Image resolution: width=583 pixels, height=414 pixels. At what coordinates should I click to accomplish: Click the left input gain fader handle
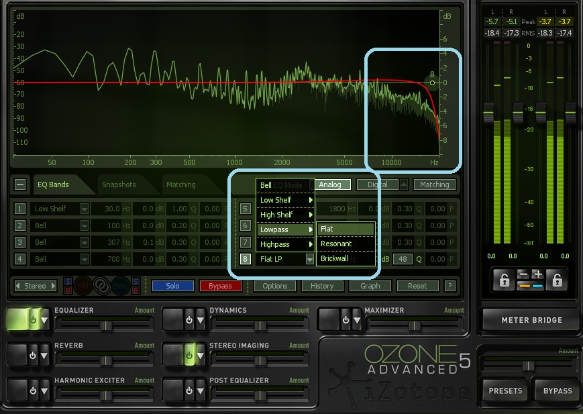click(488, 113)
